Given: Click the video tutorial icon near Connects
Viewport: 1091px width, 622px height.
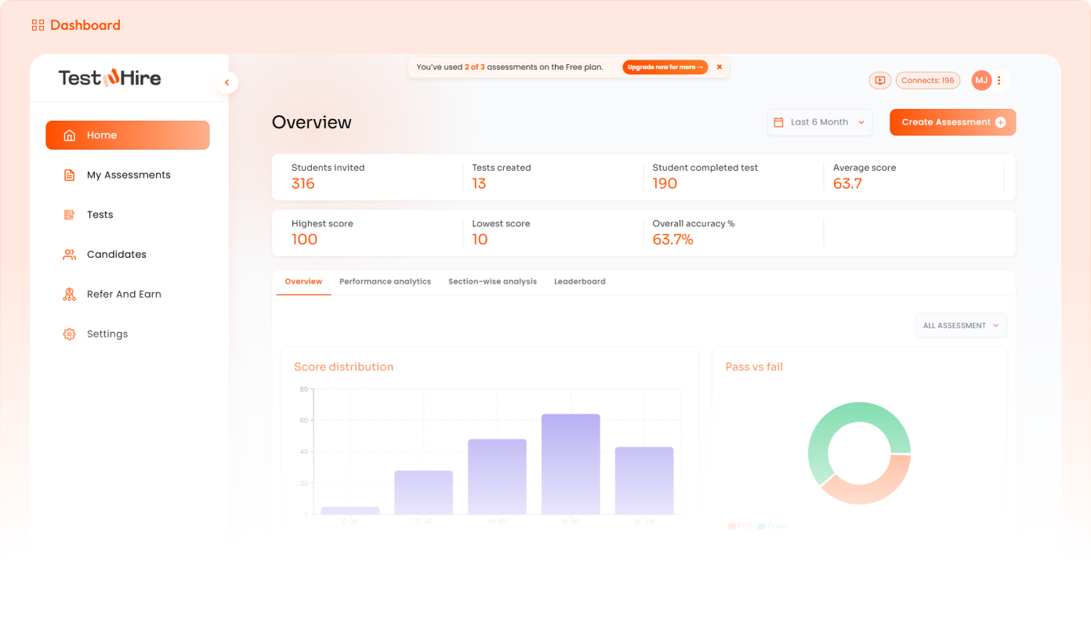Looking at the screenshot, I should click(x=879, y=81).
